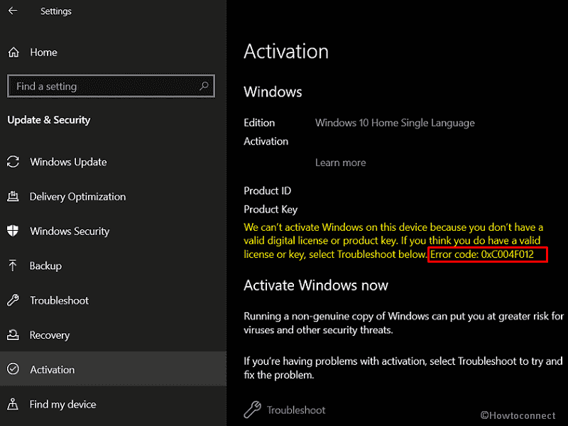This screenshot has width=568, height=426.
Task: Click the Windows Update sync arrows icon
Action: pyautogui.click(x=13, y=162)
